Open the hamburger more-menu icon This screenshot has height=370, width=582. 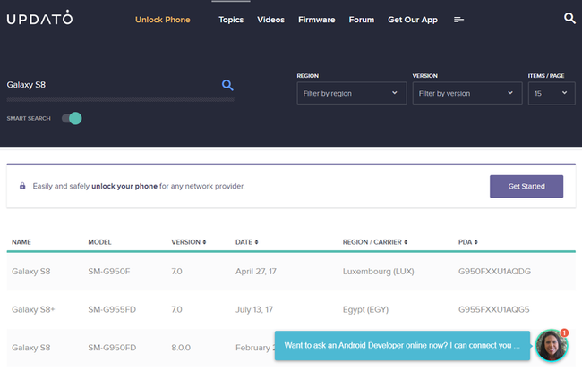[x=459, y=20]
